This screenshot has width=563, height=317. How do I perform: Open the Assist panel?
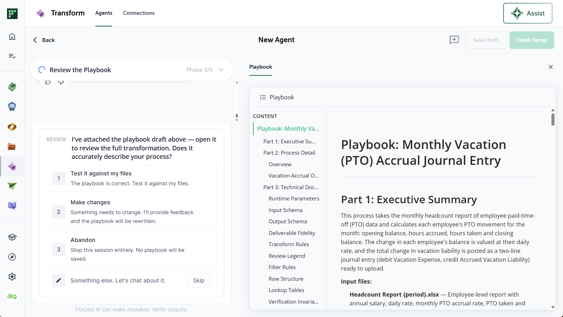tap(527, 13)
